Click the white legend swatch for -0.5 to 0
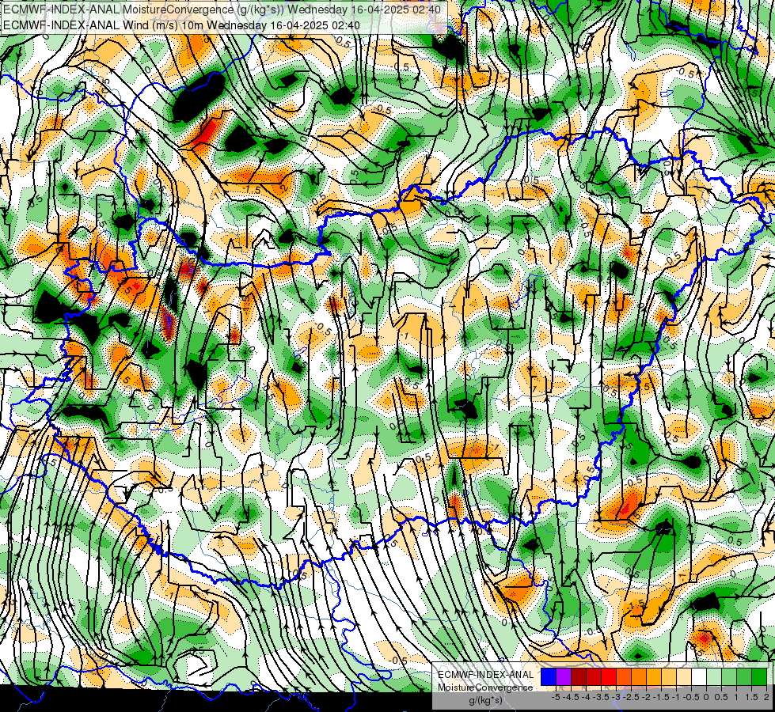The image size is (775, 712). click(699, 677)
